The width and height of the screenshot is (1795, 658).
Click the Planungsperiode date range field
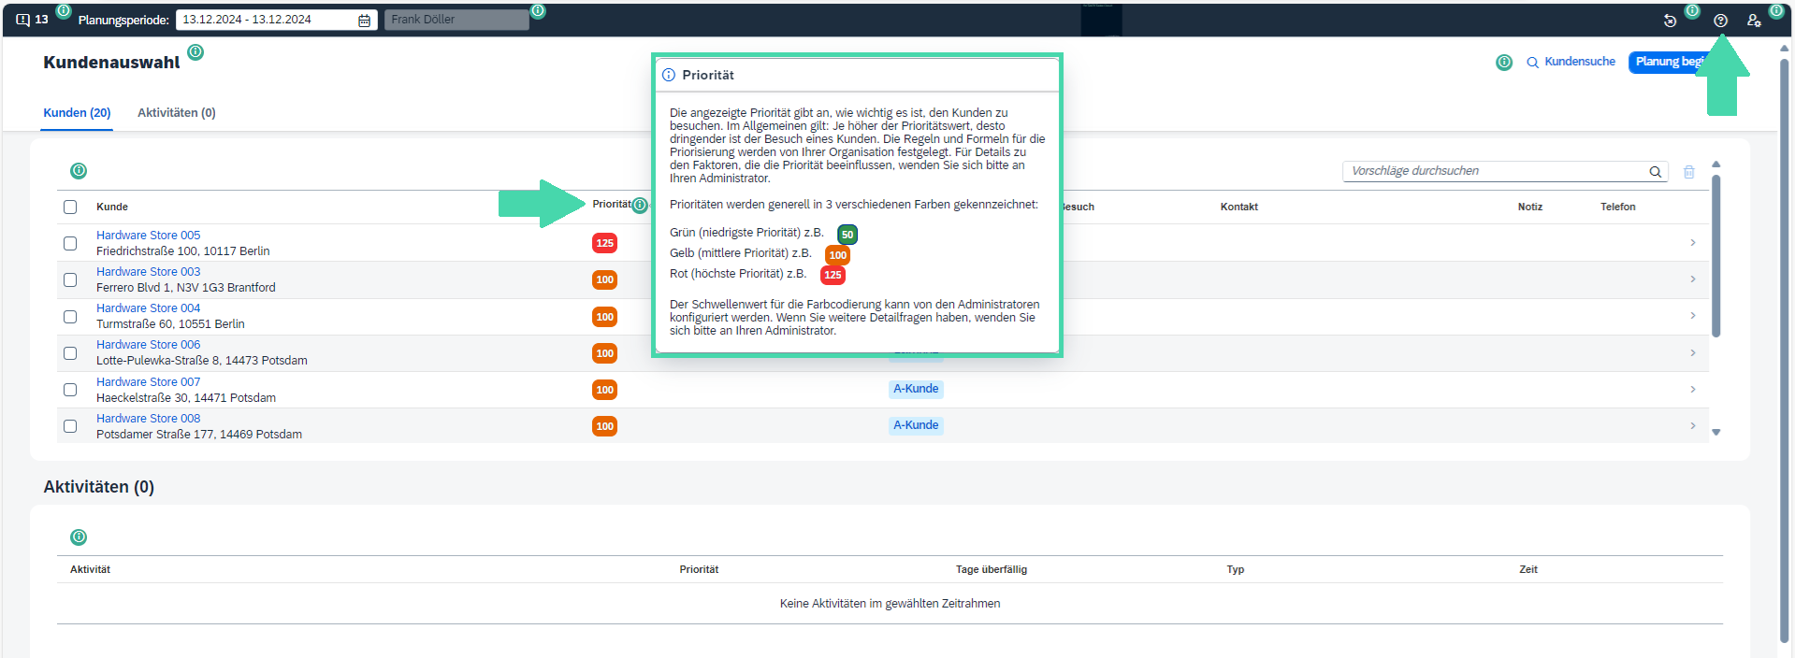(x=277, y=20)
